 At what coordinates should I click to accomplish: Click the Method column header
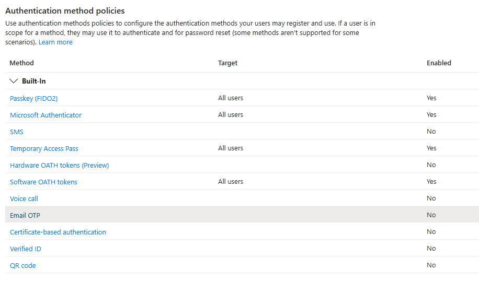21,63
